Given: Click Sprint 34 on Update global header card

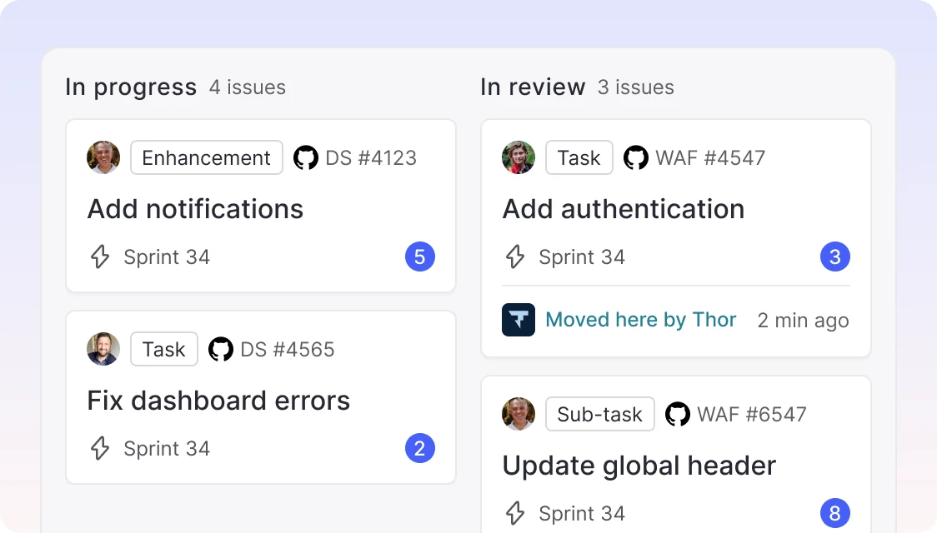Looking at the screenshot, I should pyautogui.click(x=581, y=513).
